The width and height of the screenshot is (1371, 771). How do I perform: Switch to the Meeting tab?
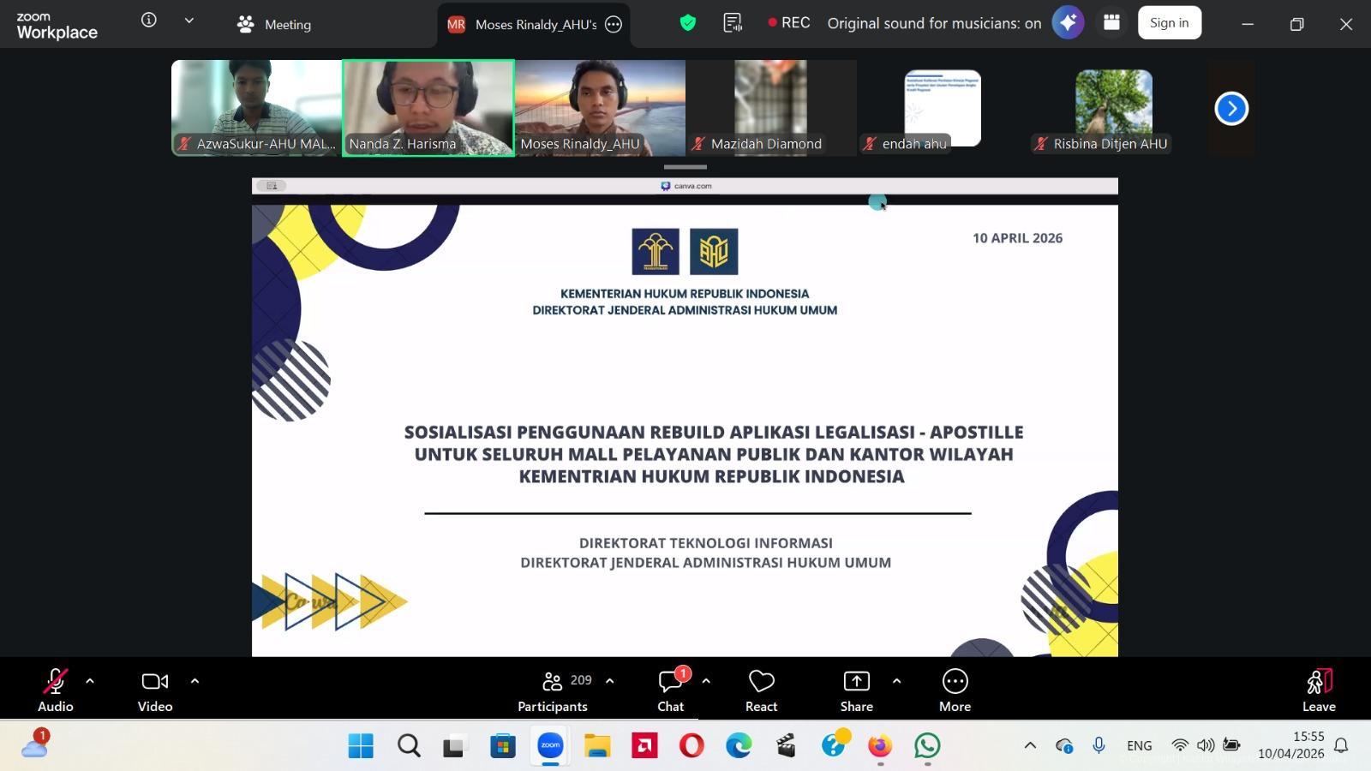click(275, 25)
